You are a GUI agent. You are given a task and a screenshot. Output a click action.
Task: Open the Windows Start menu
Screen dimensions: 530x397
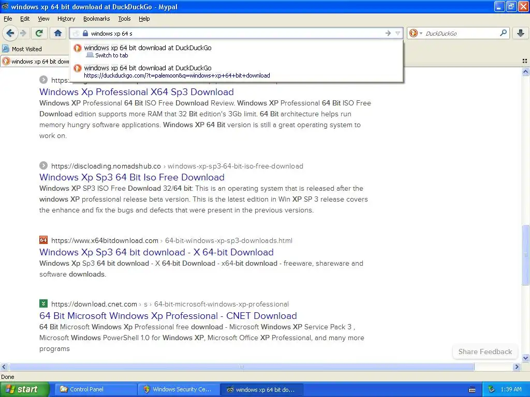pyautogui.click(x=25, y=389)
